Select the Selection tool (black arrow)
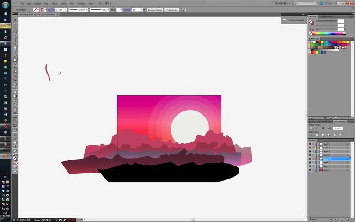Screen dimensions: 355x222 [15, 20]
